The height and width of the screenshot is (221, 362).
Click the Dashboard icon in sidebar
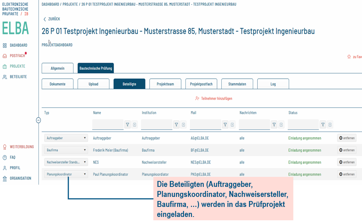pos(4,45)
